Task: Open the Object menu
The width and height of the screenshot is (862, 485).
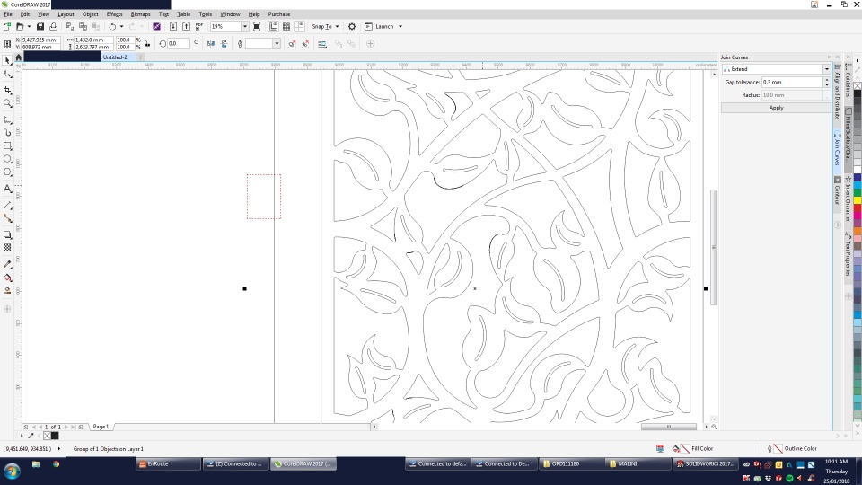Action: [90, 14]
